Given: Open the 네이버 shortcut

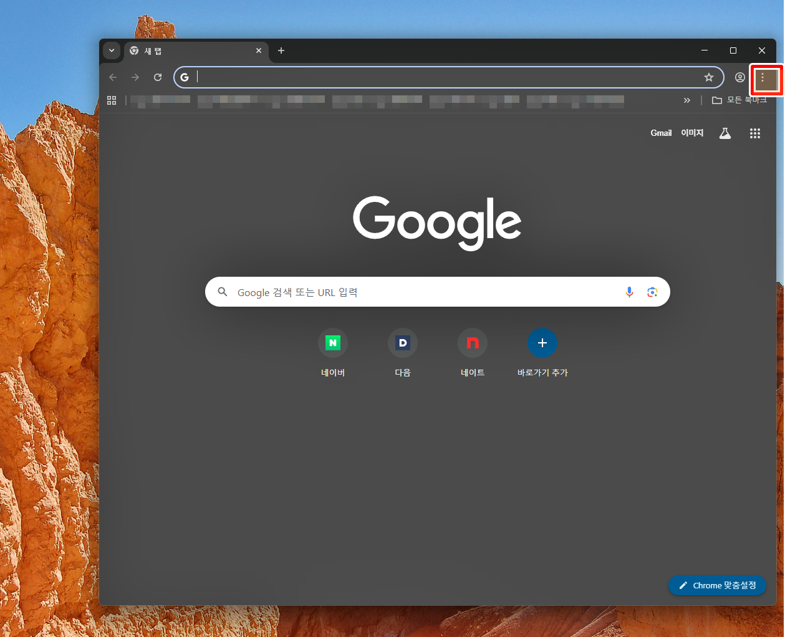Looking at the screenshot, I should 333,352.
